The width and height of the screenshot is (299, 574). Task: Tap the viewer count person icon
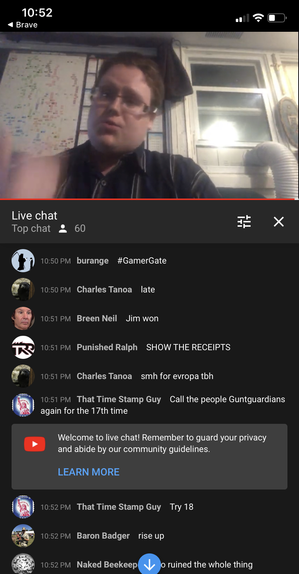click(63, 229)
